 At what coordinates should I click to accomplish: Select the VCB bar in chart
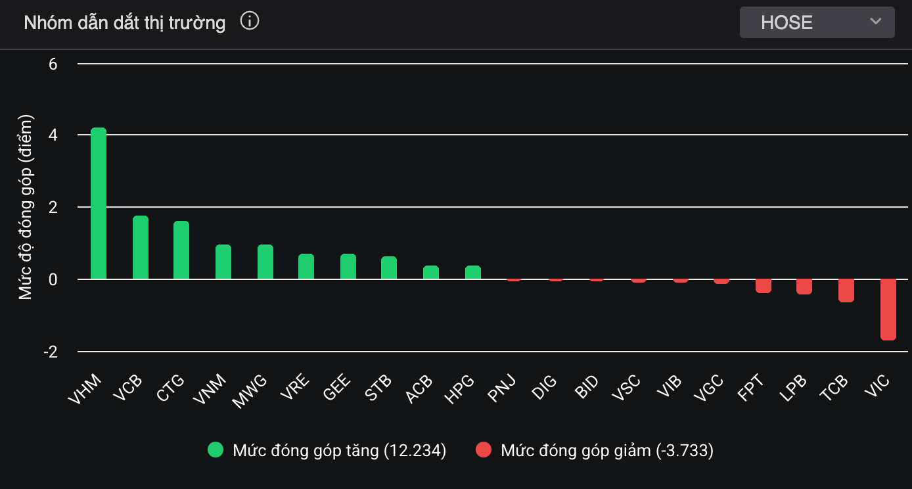[141, 248]
